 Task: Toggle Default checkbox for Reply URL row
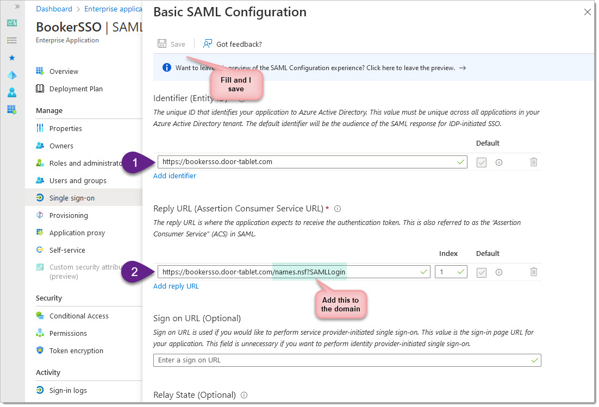click(481, 272)
